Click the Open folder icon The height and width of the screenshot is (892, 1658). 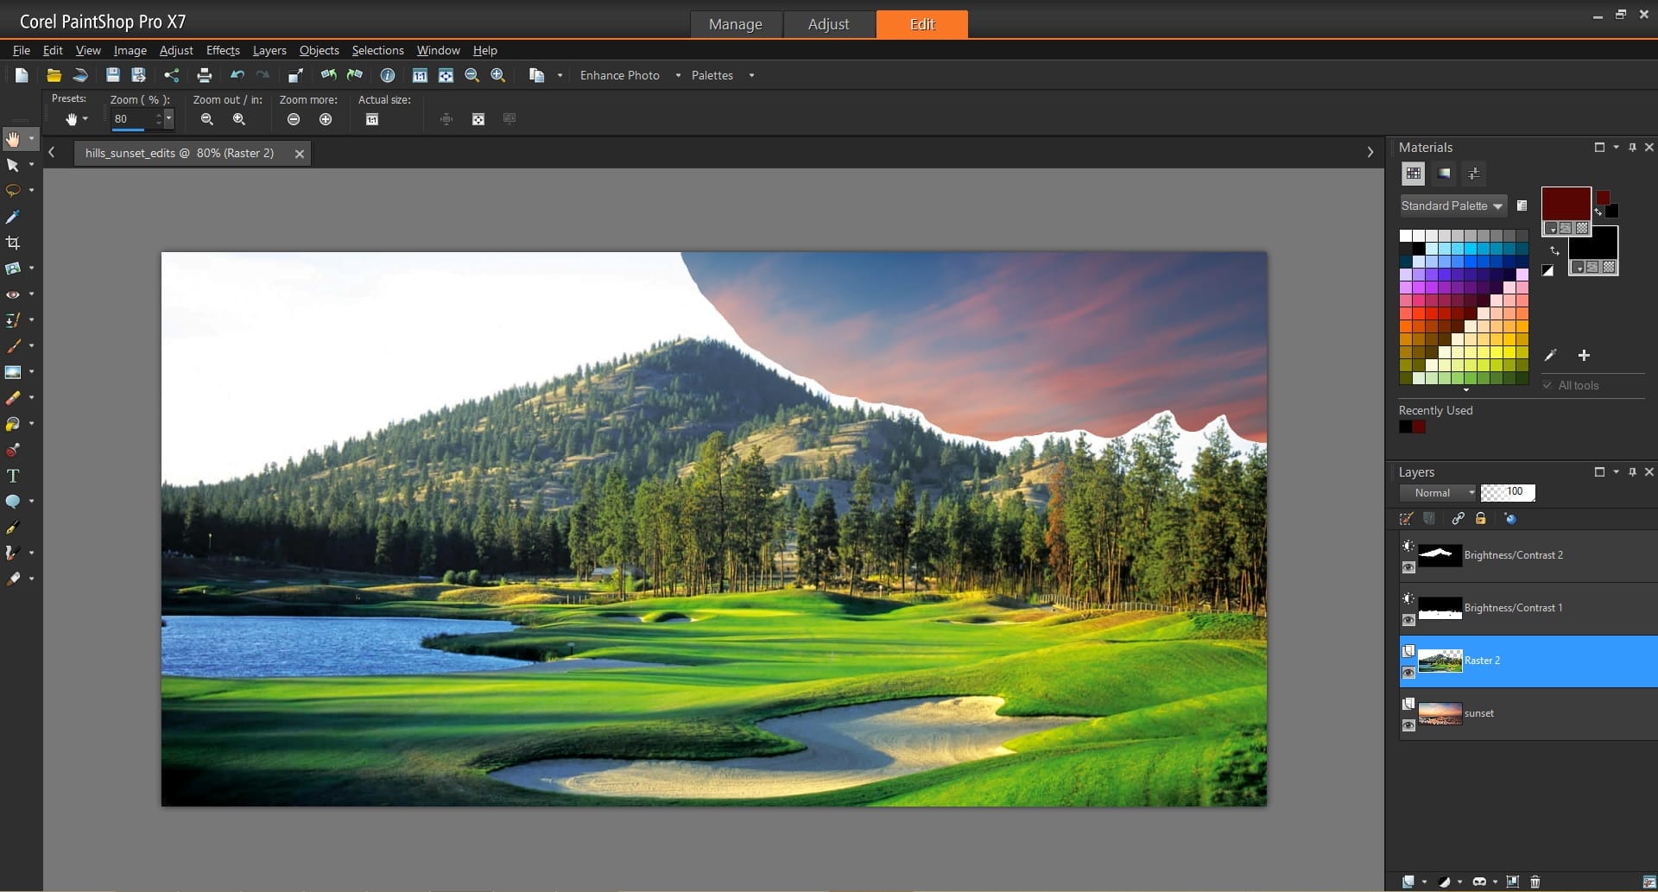pos(54,75)
